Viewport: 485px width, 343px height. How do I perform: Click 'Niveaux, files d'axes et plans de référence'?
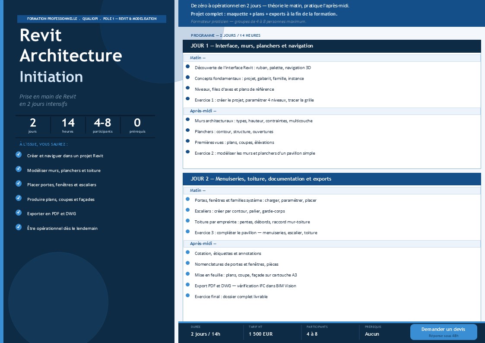[x=234, y=89]
